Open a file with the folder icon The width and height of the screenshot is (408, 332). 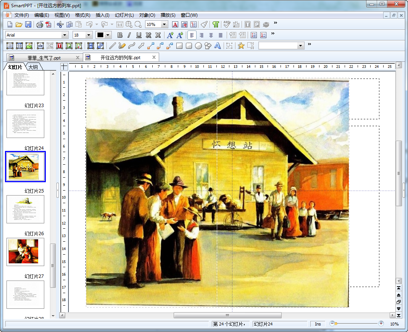pos(19,24)
